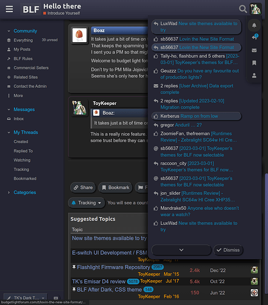Open Contact the Admin in sidebar

[30, 86]
